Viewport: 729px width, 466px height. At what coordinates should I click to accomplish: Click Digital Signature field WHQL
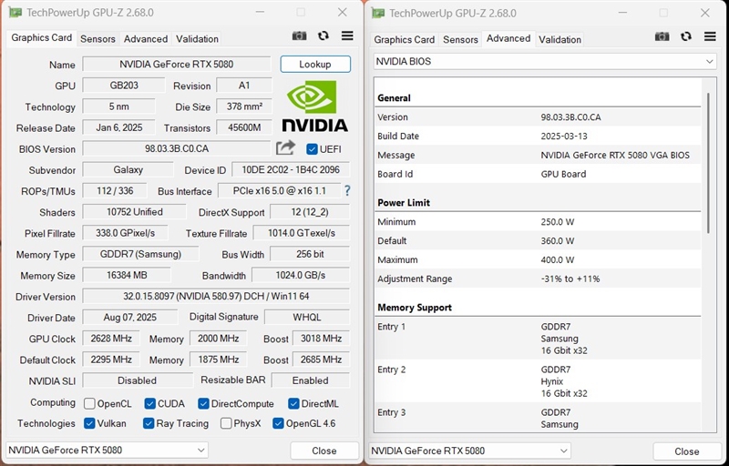point(307,318)
